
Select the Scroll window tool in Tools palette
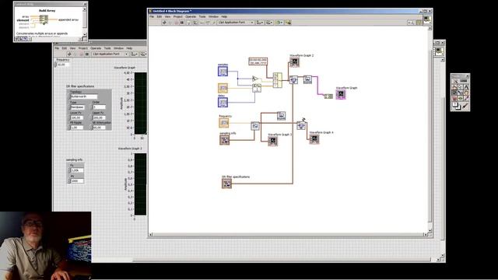click(x=466, y=93)
